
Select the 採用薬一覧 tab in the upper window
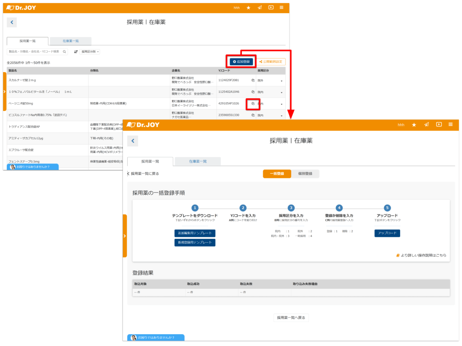tap(28, 41)
